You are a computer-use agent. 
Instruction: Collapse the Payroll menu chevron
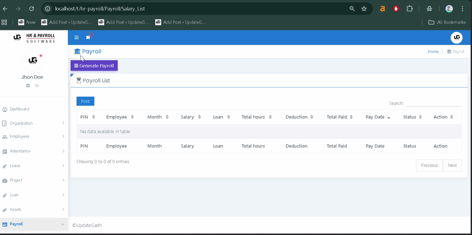pyautogui.click(x=63, y=224)
